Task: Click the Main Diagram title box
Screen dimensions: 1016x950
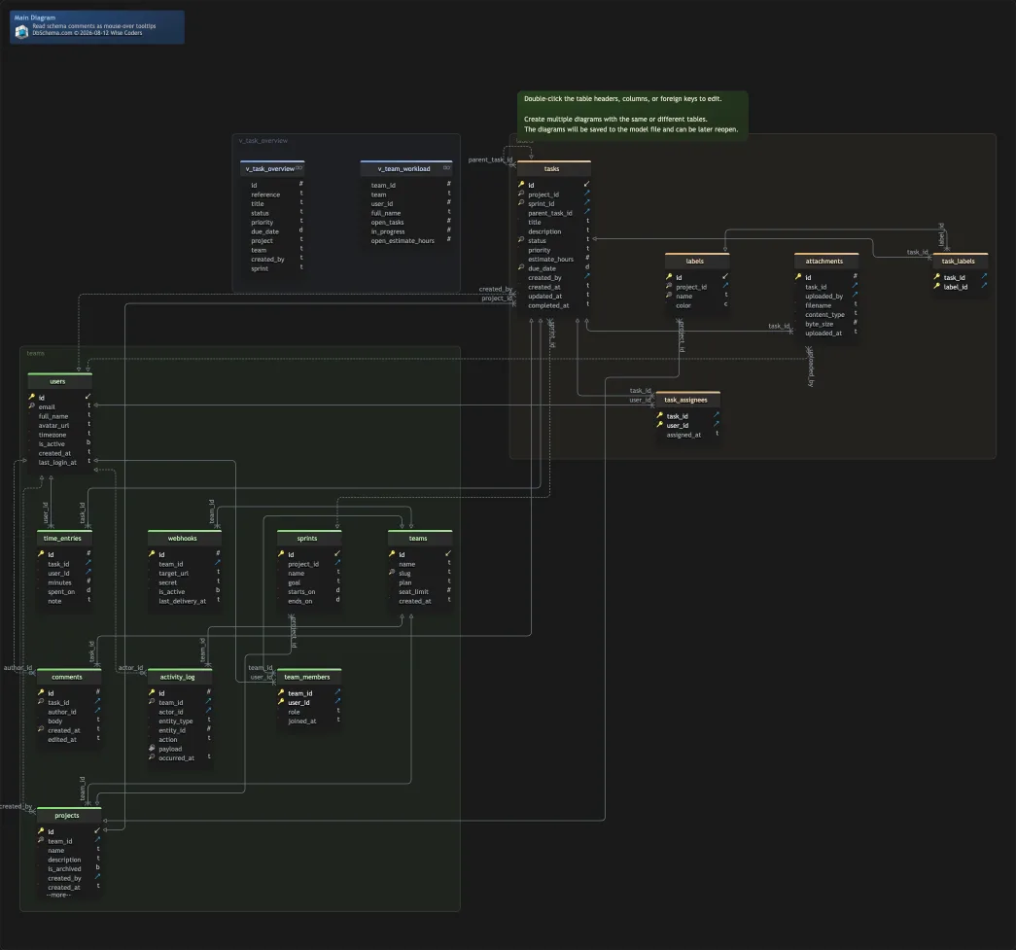Action: click(x=97, y=26)
